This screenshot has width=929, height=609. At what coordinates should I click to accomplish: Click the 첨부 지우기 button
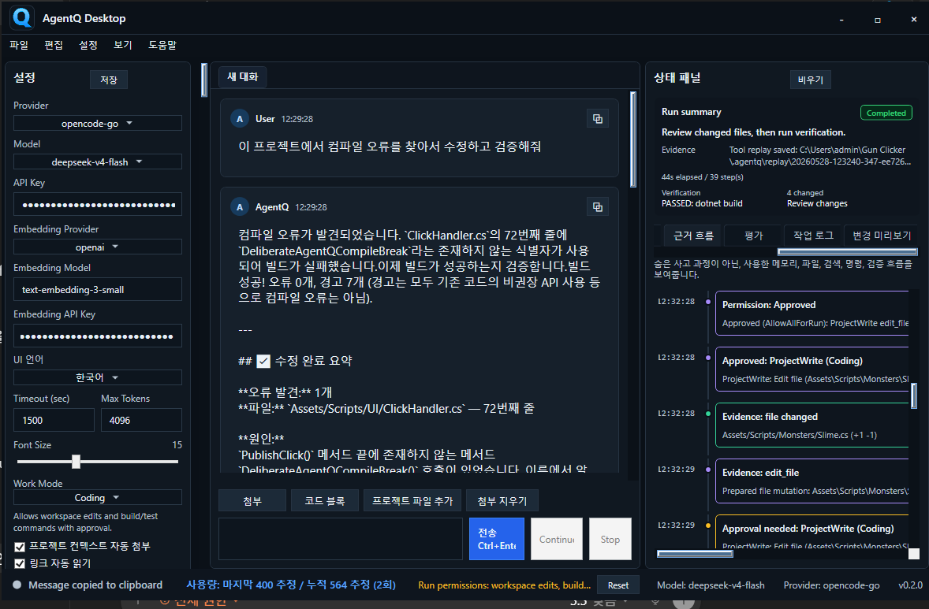[x=502, y=501]
